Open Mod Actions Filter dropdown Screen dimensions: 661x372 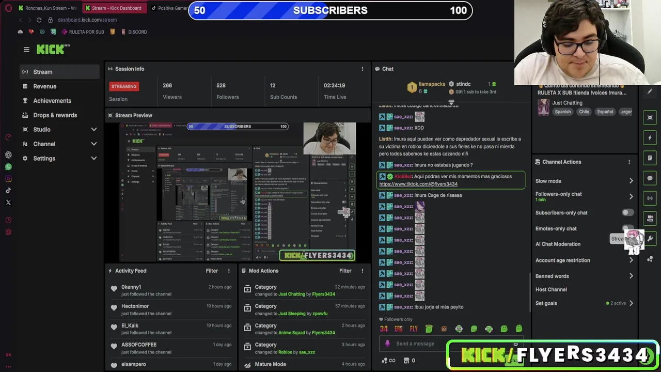[x=345, y=271]
